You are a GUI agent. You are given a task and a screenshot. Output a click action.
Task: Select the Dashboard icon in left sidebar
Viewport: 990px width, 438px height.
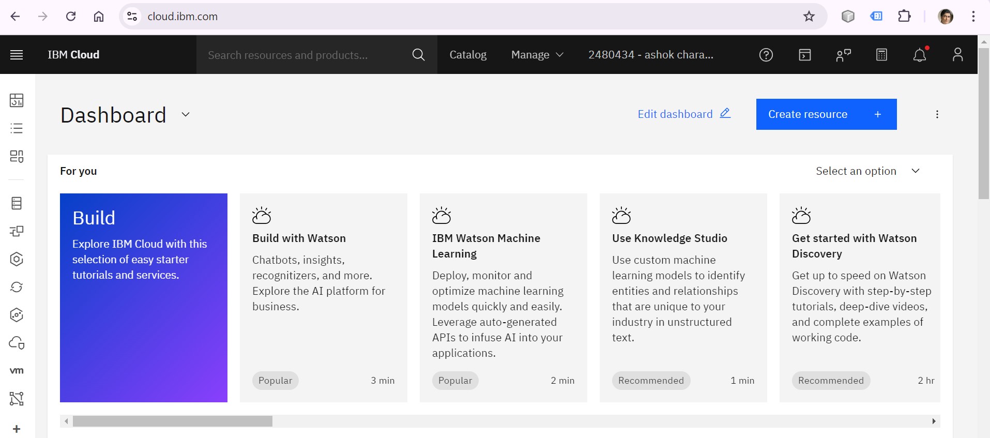click(17, 100)
